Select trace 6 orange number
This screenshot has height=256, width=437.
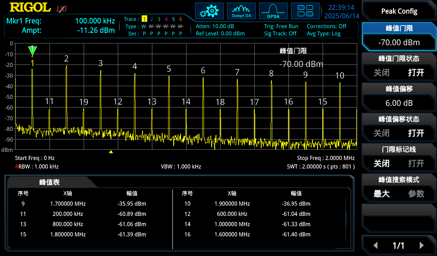pos(181,19)
